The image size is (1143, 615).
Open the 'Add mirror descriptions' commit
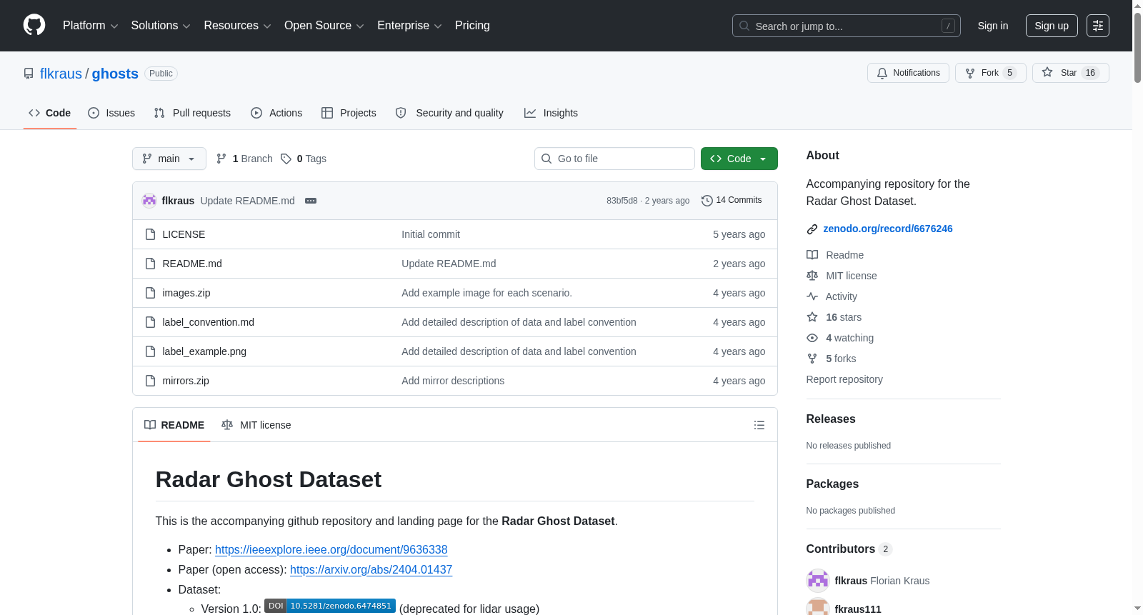pyautogui.click(x=453, y=381)
